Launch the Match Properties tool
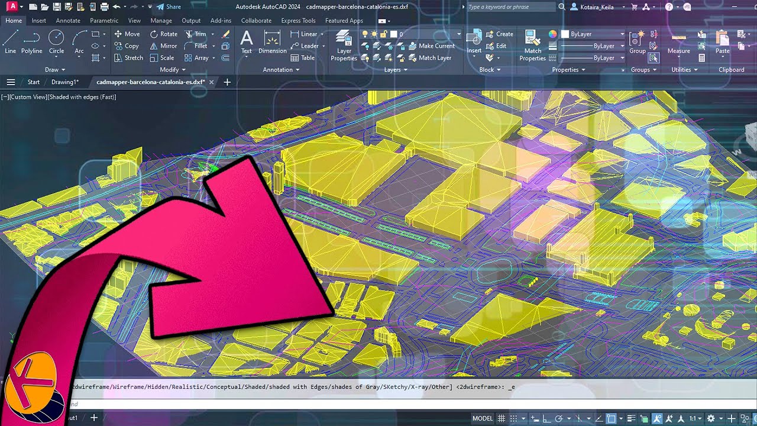This screenshot has width=757, height=426. click(x=532, y=45)
